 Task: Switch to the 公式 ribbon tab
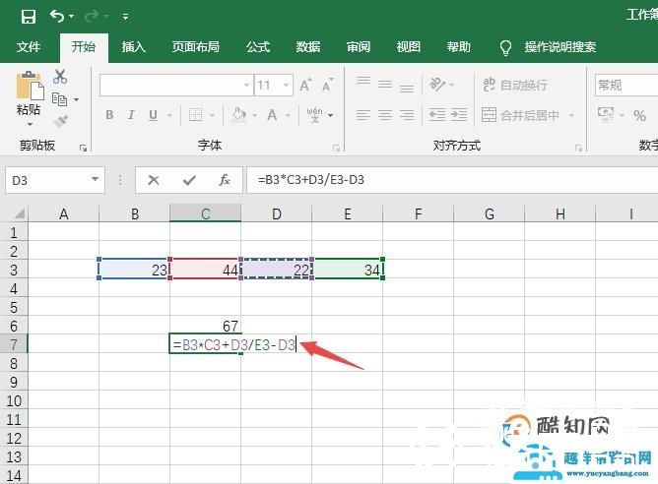coord(258,46)
